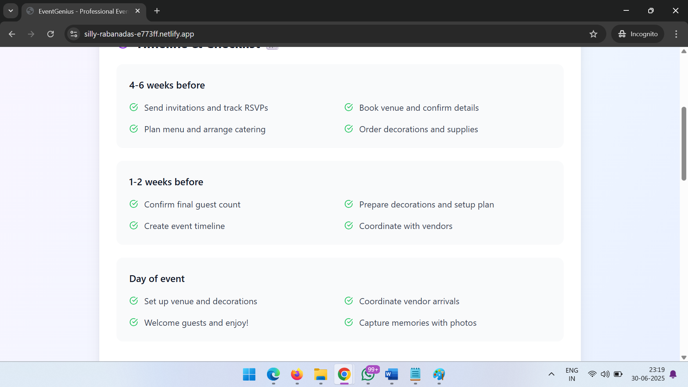688x387 pixels.
Task: Click the scrollbar down arrow
Action: 684,357
